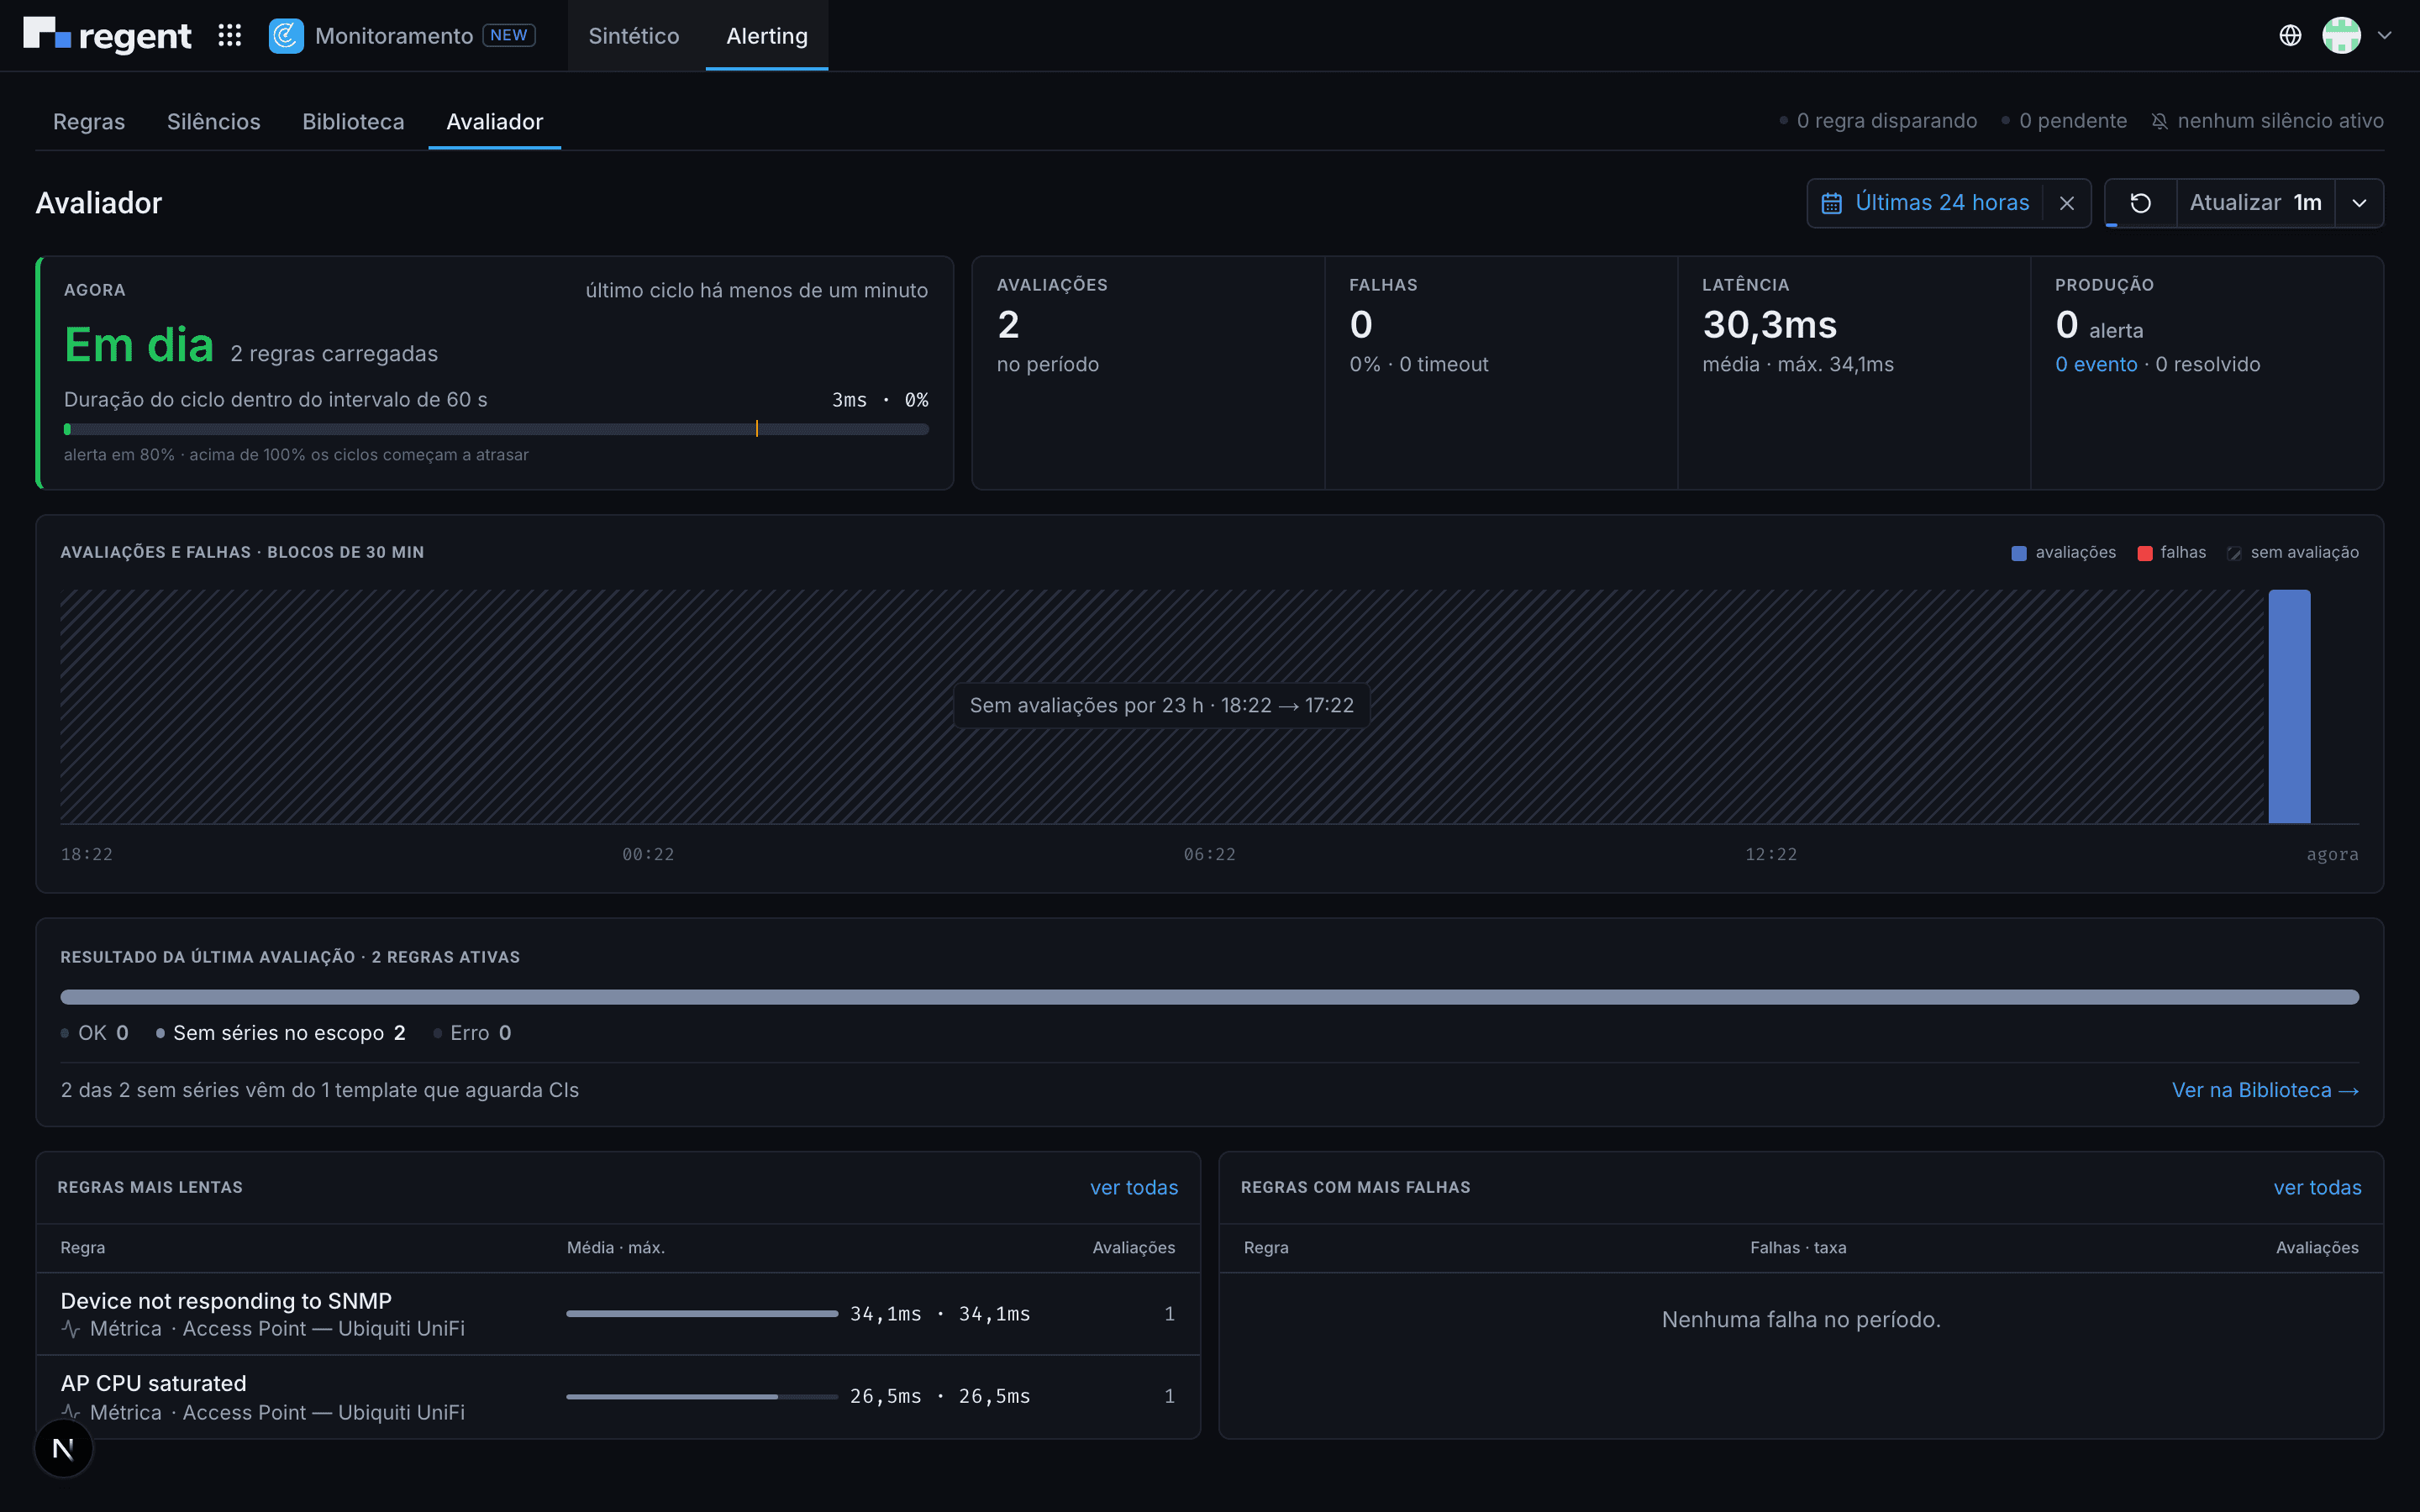Click the muted bell silence icon

(2160, 121)
